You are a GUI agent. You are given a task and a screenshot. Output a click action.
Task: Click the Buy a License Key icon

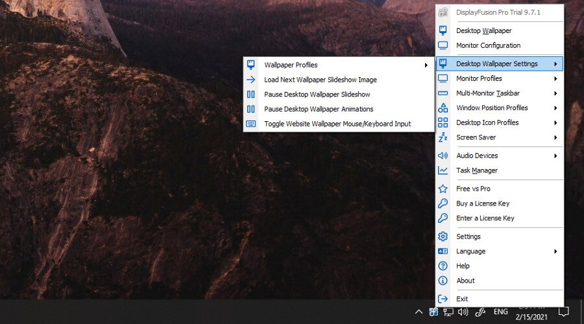click(x=443, y=203)
